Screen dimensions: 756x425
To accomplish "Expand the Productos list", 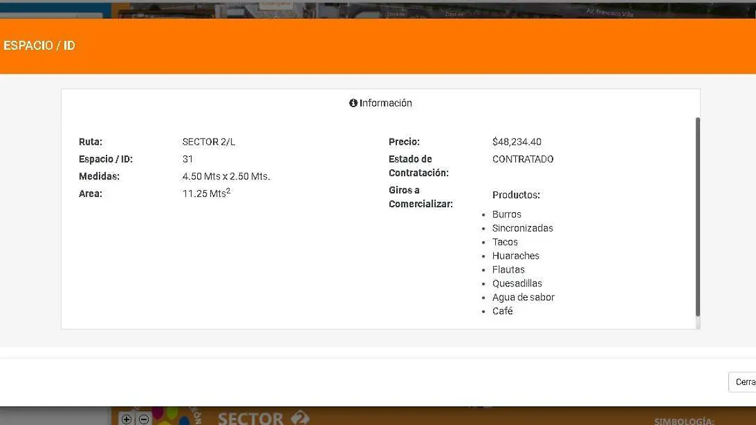I will tap(517, 195).
